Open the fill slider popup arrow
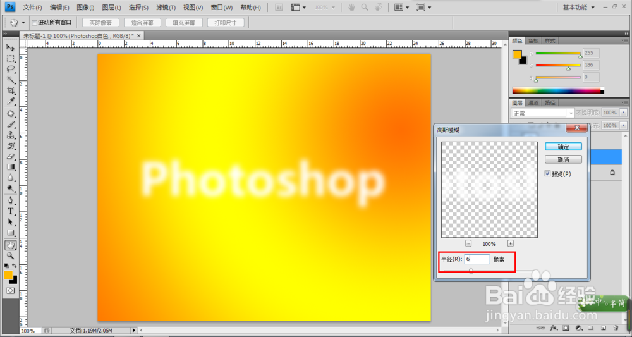The image size is (632, 337). [624, 125]
